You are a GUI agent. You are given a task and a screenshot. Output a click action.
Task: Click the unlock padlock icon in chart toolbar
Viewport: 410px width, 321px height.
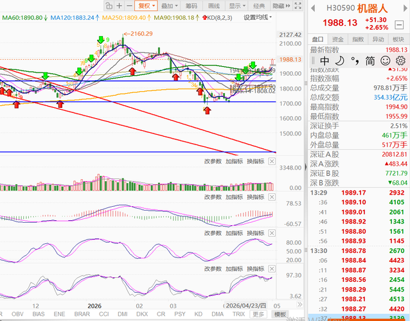point(109,6)
